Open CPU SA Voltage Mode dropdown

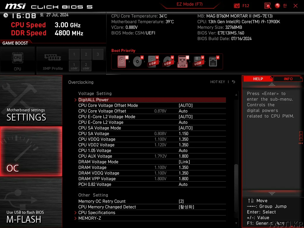tap(186, 128)
